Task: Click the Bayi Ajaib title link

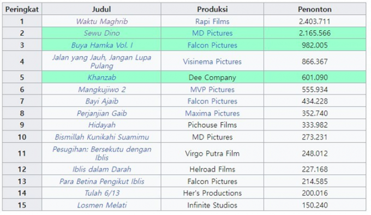Action: pyautogui.click(x=101, y=101)
